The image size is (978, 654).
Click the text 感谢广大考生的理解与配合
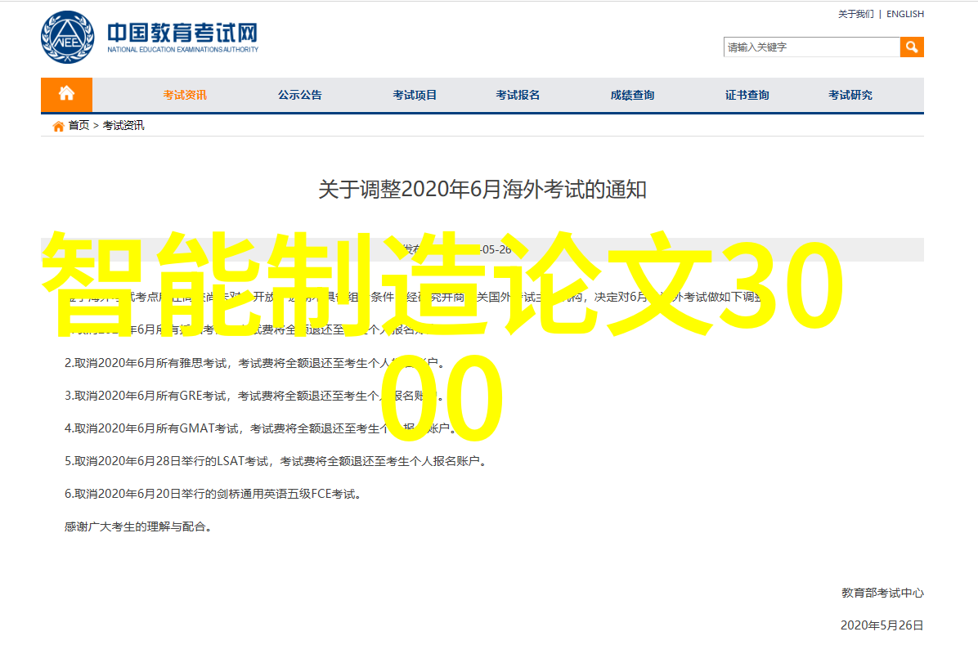(x=138, y=526)
